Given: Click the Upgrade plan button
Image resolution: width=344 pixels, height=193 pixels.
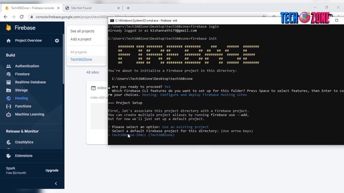Looking at the screenshot, I should pyautogui.click(x=52, y=170).
